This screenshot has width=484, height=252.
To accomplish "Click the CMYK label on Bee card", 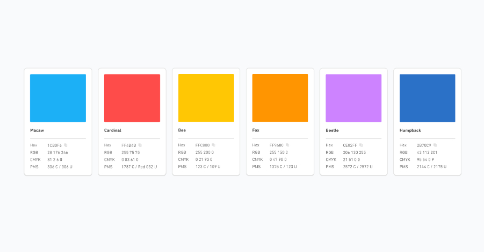I will coord(183,160).
